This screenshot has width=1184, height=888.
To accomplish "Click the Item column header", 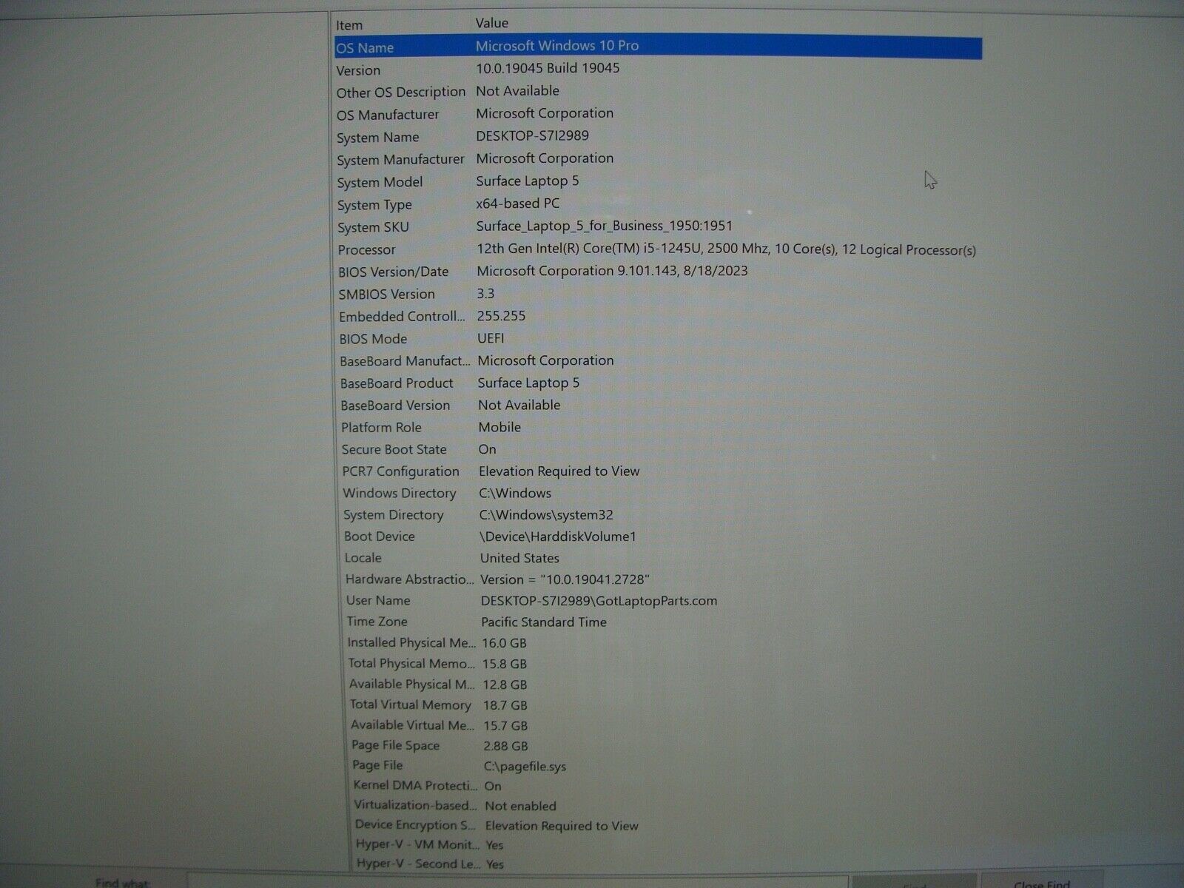I will tap(349, 25).
